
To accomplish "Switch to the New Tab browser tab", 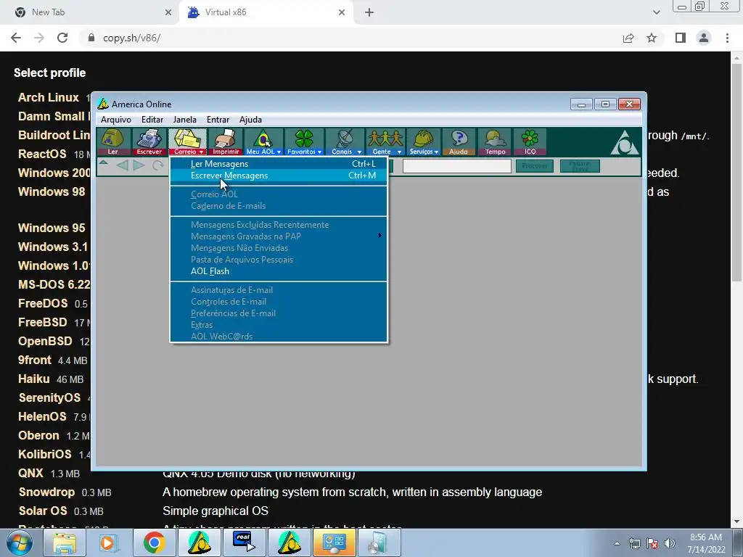I will click(90, 12).
